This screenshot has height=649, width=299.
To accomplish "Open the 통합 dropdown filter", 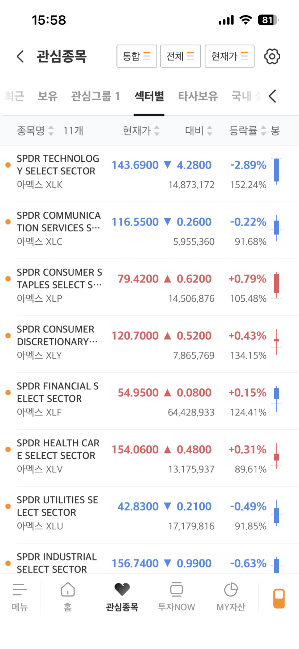I will 137,56.
